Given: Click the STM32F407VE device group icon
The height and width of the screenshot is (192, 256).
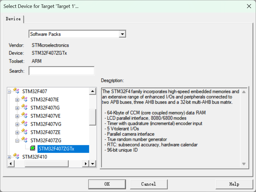Looking at the screenshot, I should 25,115.
